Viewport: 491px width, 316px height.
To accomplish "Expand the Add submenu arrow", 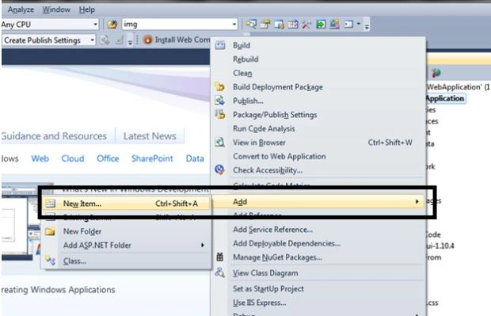I will click(x=417, y=202).
